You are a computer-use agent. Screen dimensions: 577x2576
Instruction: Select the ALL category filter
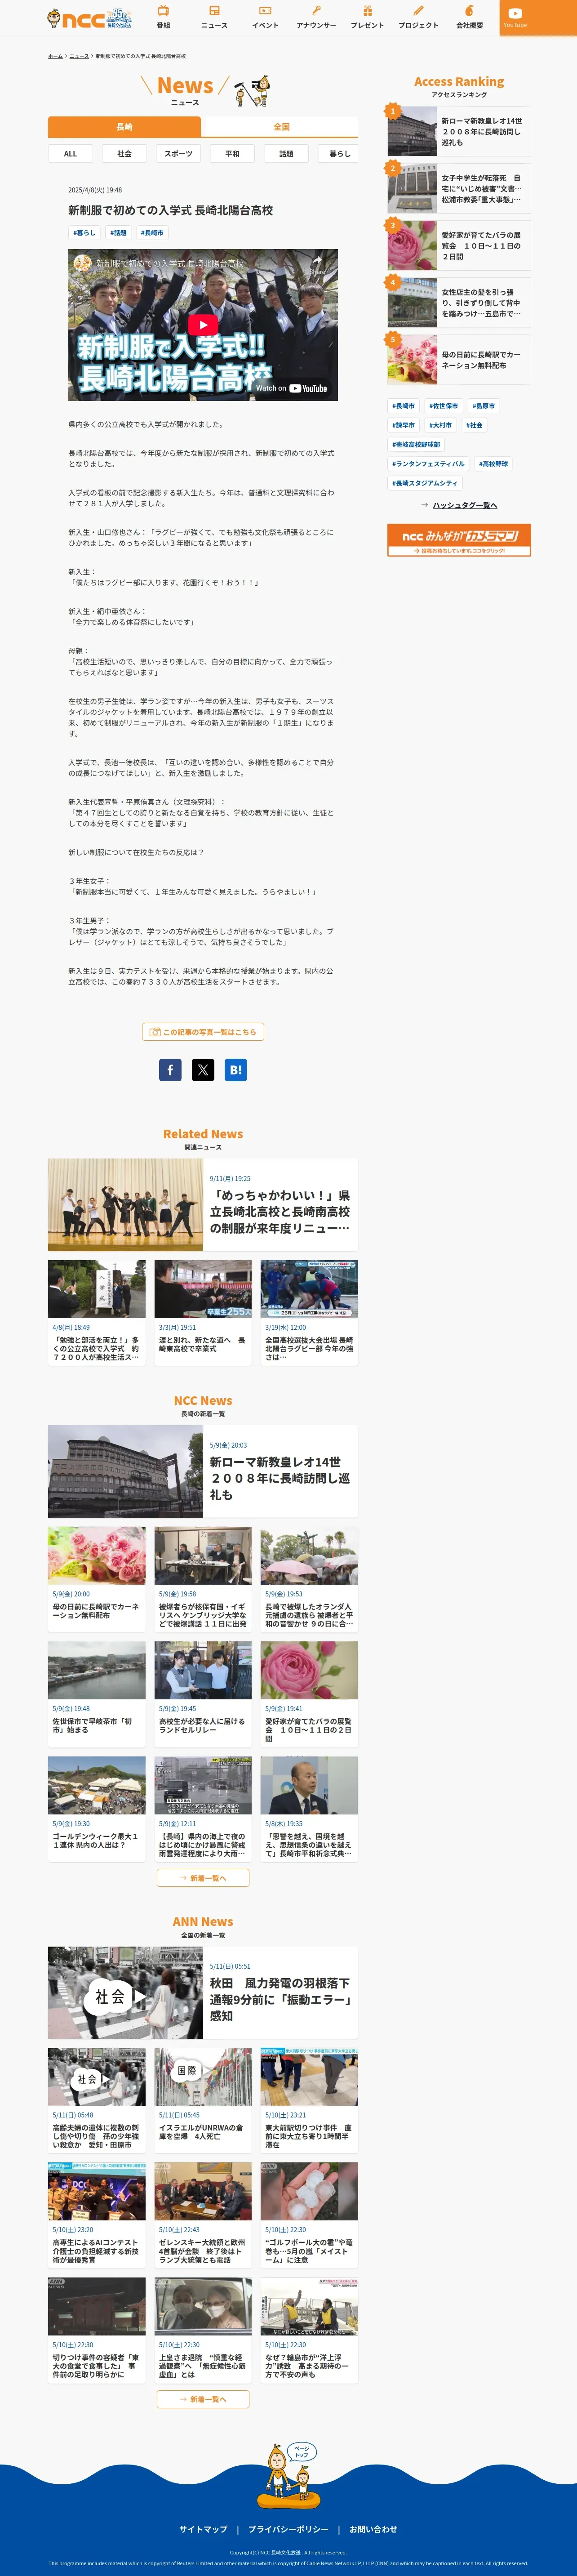point(70,154)
